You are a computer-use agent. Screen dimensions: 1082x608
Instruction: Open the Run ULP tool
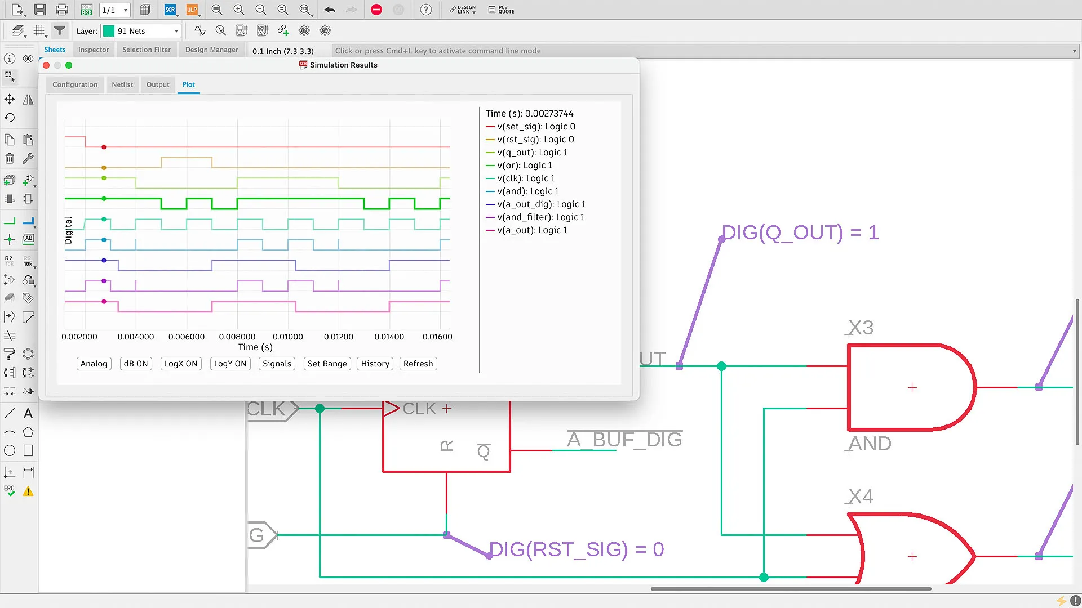(192, 10)
